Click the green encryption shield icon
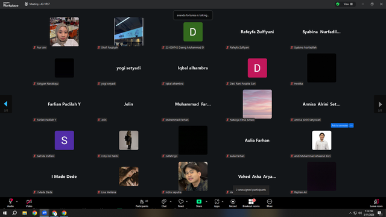 (338, 4)
